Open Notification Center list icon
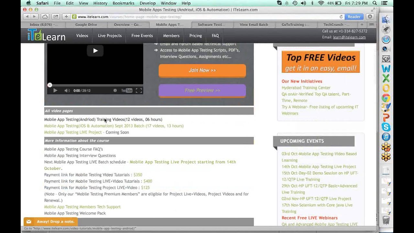 pyautogui.click(x=384, y=3)
